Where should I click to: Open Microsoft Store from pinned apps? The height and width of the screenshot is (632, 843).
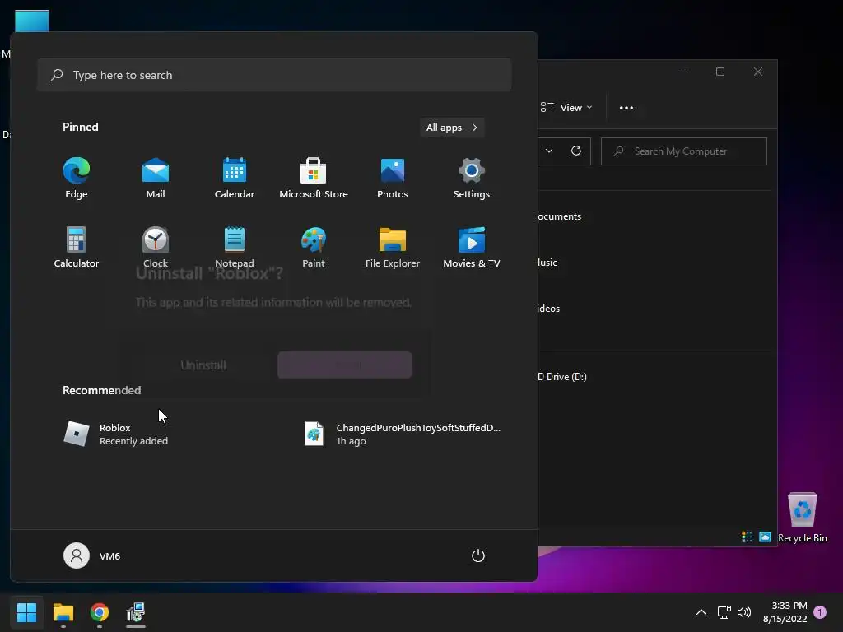pos(314,179)
